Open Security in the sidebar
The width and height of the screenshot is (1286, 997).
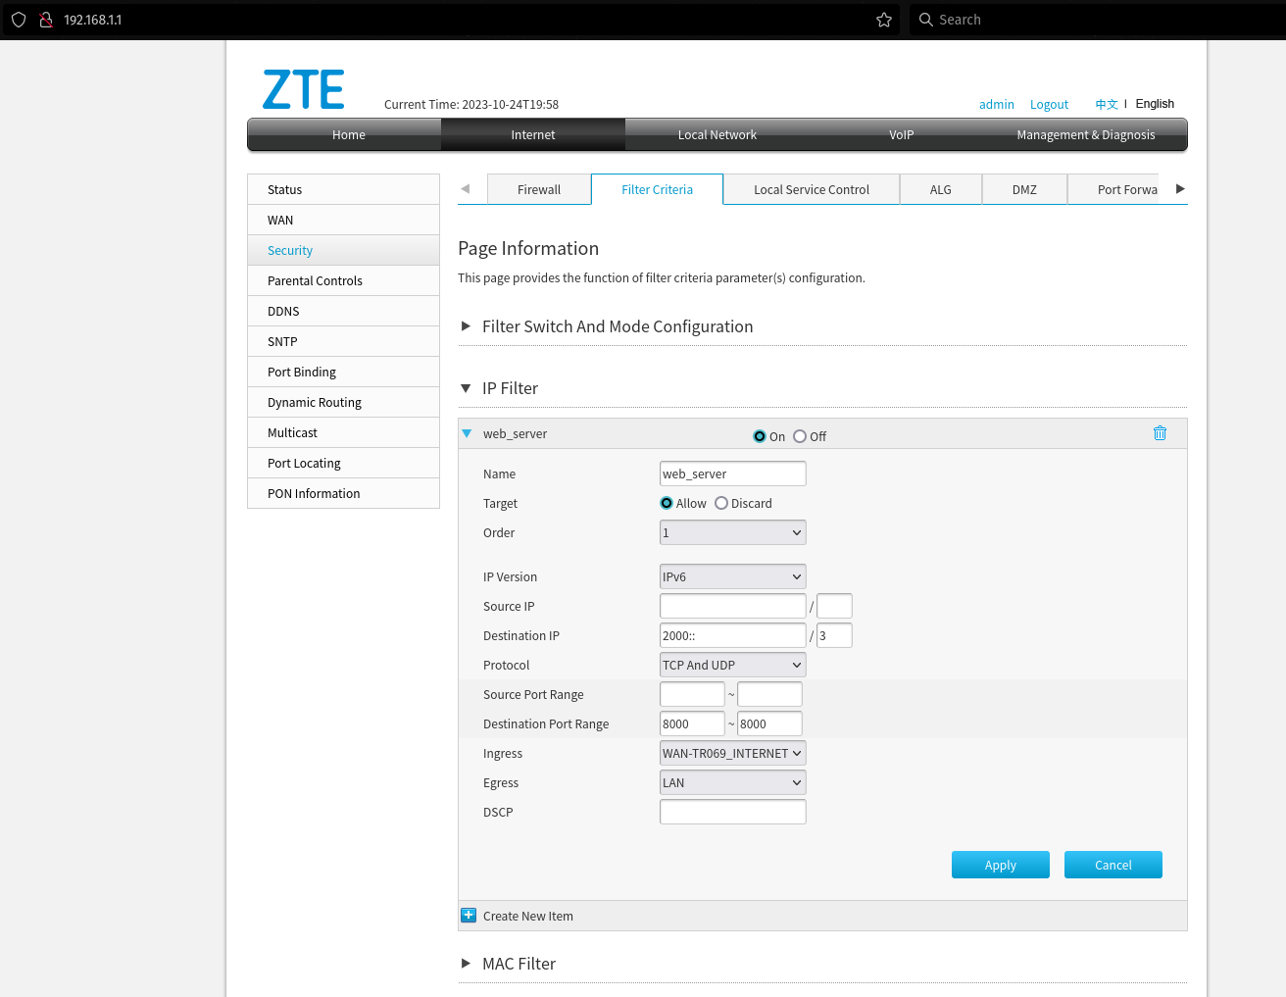pos(343,250)
